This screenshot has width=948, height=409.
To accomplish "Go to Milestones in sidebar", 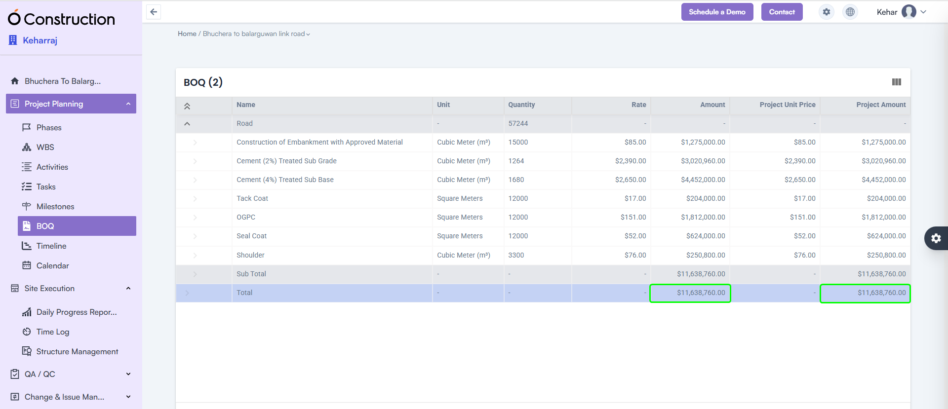I will coord(55,206).
